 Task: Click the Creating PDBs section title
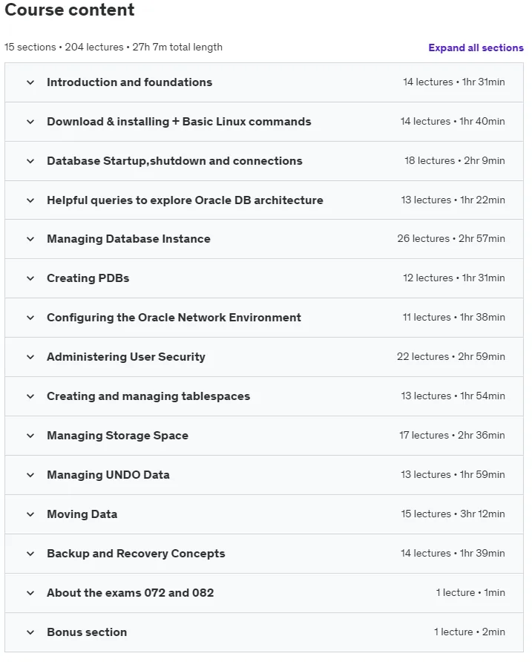point(88,278)
